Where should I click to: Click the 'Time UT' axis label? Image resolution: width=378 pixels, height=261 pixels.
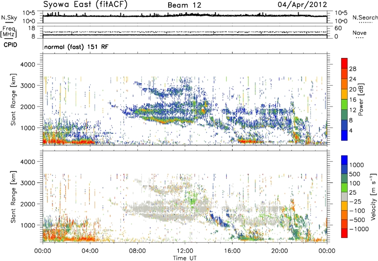pyautogui.click(x=185, y=258)
